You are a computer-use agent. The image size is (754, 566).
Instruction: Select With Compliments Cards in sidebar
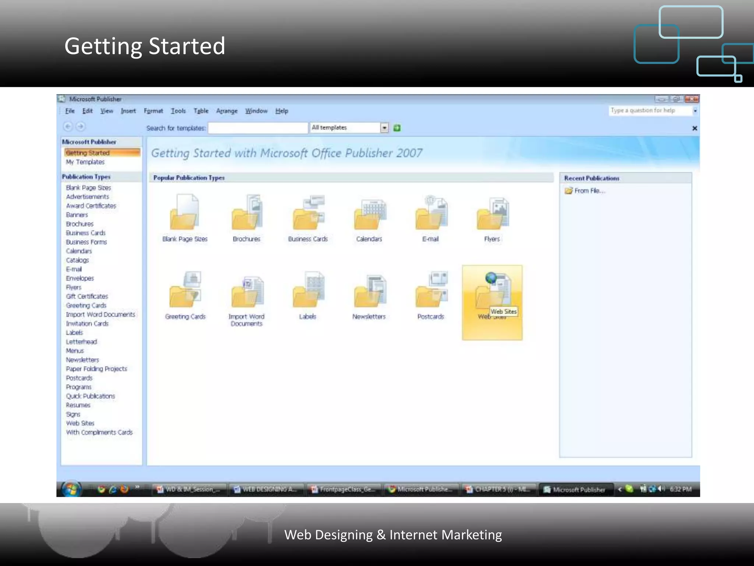pyautogui.click(x=99, y=432)
